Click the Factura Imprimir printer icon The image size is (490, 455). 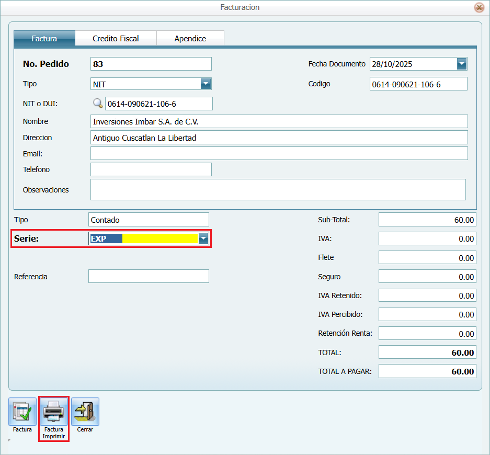tap(53, 412)
